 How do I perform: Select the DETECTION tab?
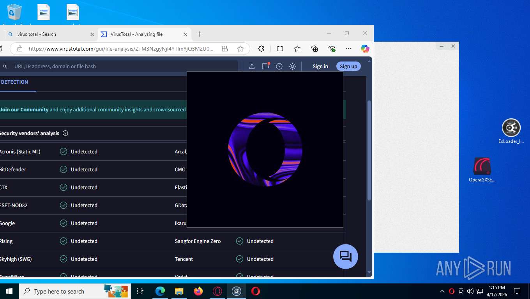(x=14, y=82)
